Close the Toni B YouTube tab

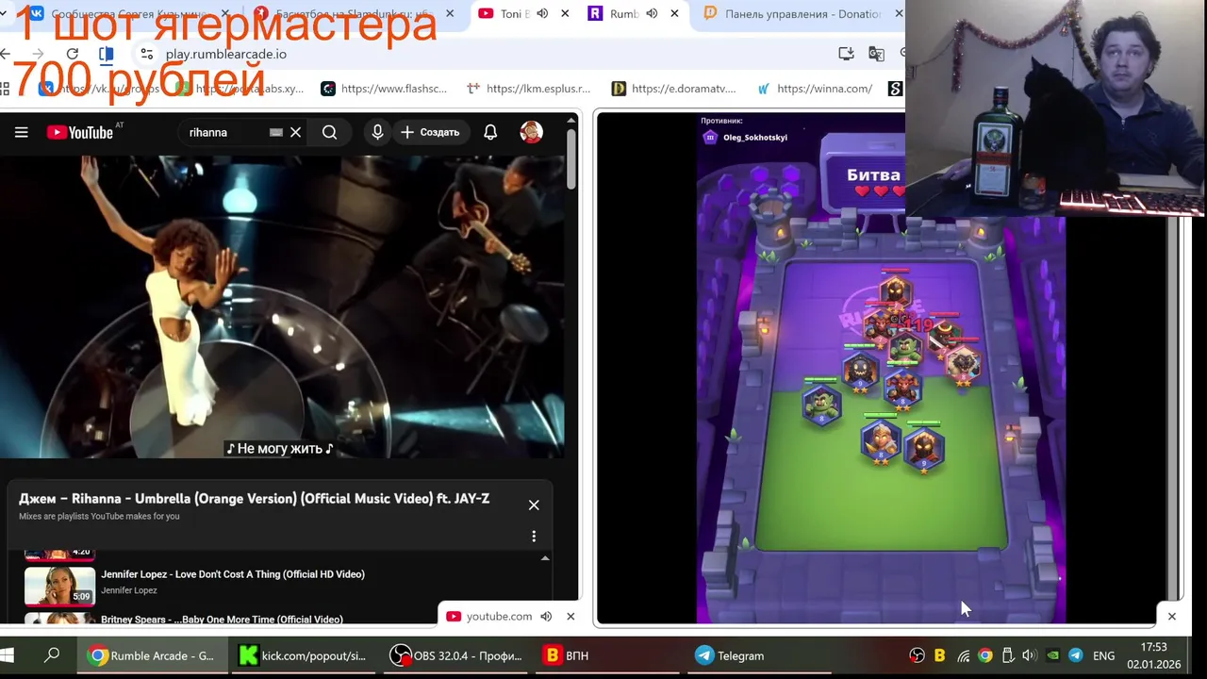tap(565, 14)
